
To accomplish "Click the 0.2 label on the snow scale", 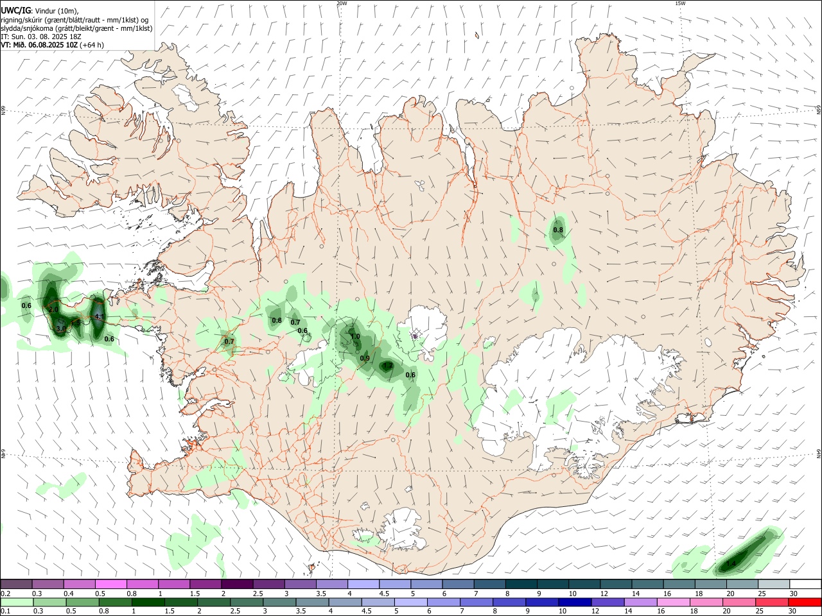I will pyautogui.click(x=5, y=594).
